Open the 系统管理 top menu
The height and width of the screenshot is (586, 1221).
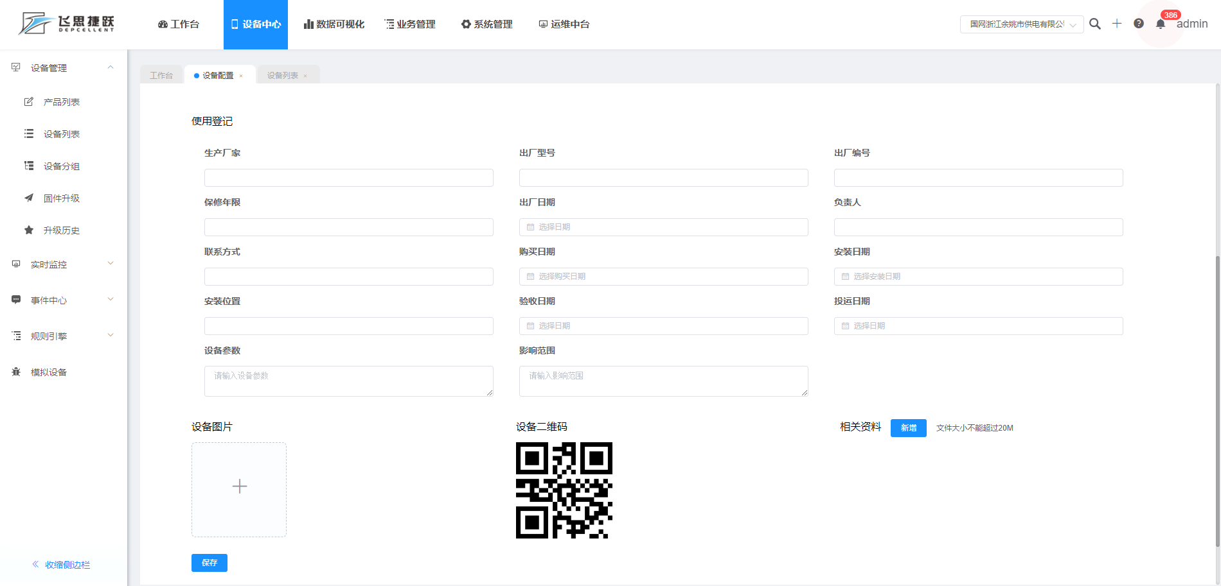pyautogui.click(x=487, y=24)
